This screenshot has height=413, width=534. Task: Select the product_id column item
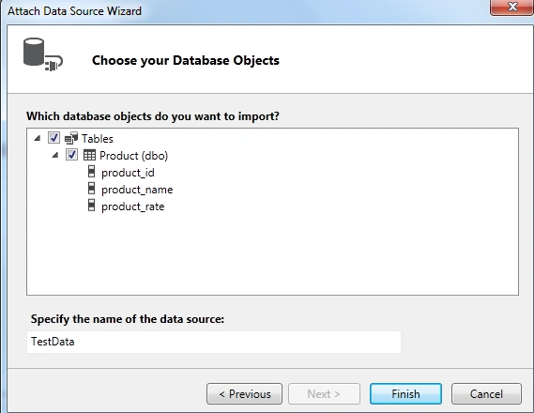click(x=128, y=173)
